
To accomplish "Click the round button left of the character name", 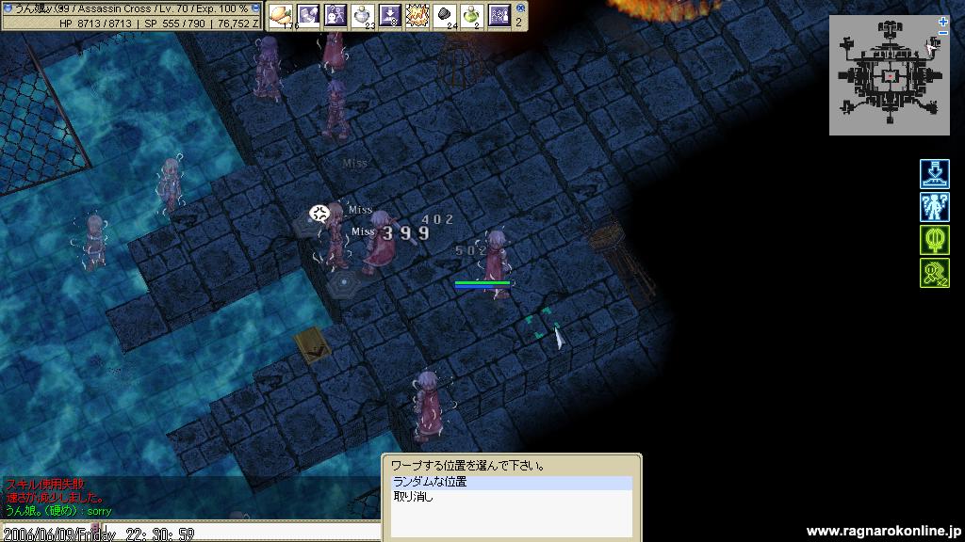I will 8,8.
